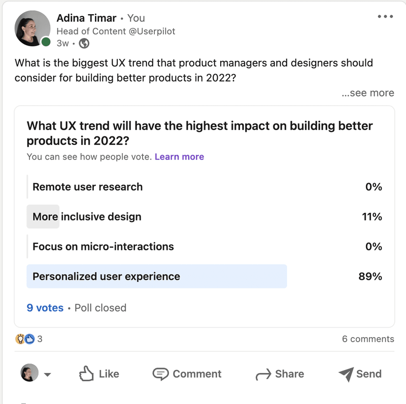Click the Comment speech bubble icon
The height and width of the screenshot is (404, 406).
point(161,374)
